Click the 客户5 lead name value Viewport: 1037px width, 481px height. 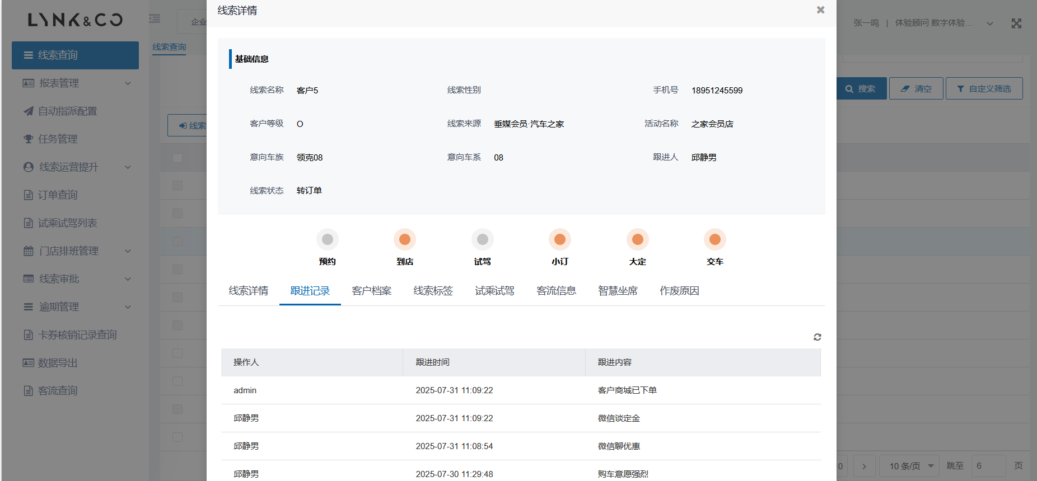coord(307,91)
